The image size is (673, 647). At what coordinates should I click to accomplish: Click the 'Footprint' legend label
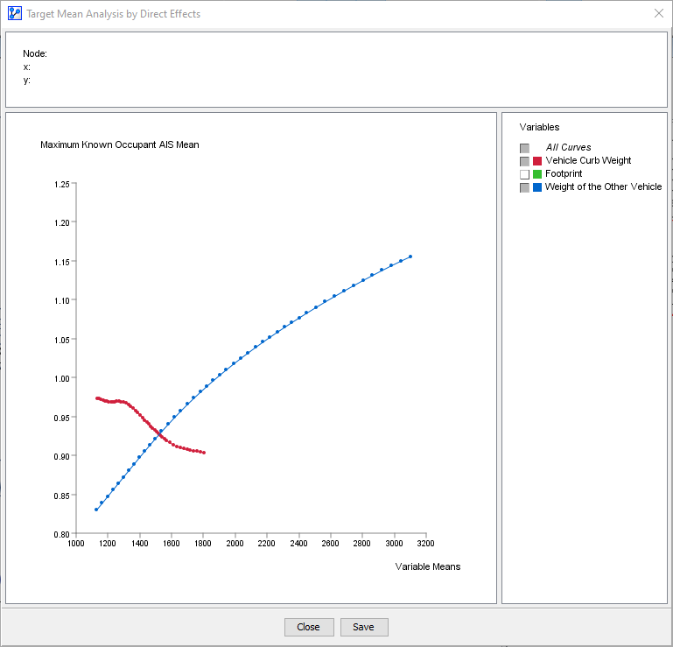(564, 174)
